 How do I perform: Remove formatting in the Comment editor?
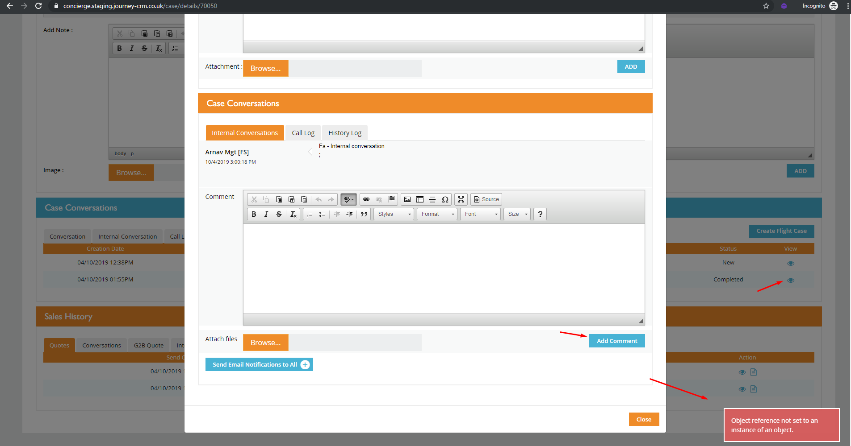[x=293, y=214]
